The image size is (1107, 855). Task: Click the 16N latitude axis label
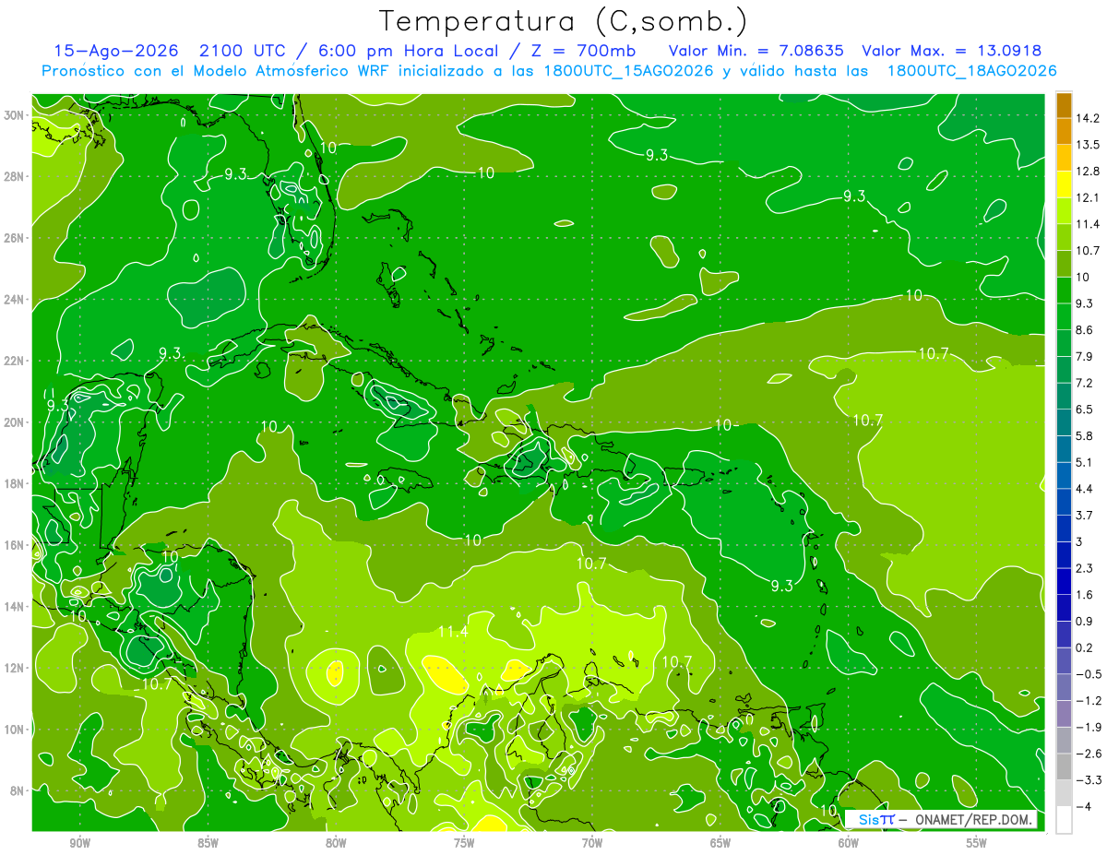pos(14,544)
